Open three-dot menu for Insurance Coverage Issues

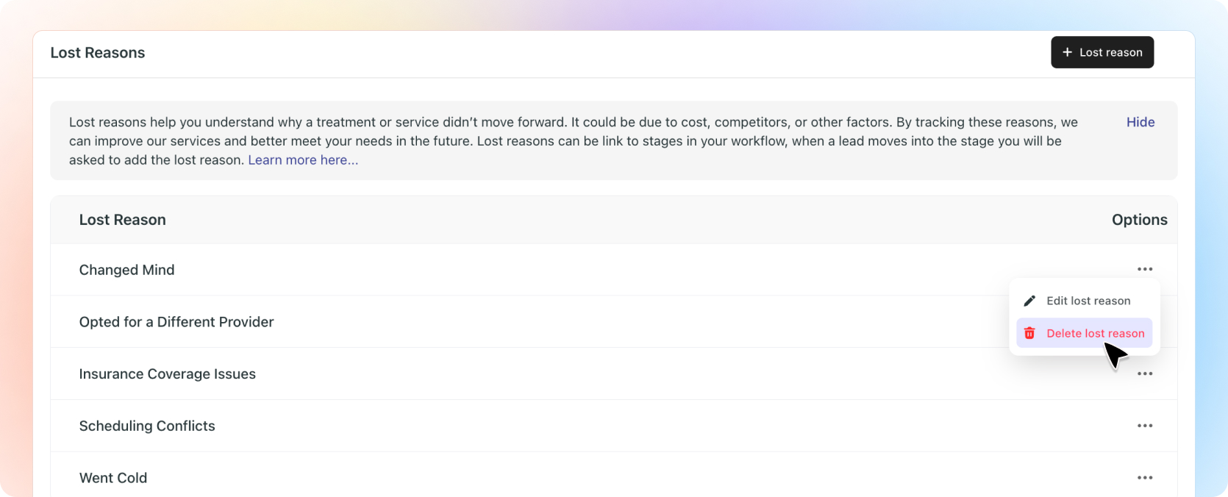tap(1144, 373)
